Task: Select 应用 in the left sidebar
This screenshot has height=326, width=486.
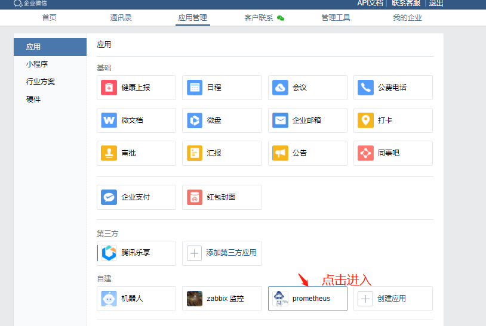Action: [x=50, y=47]
